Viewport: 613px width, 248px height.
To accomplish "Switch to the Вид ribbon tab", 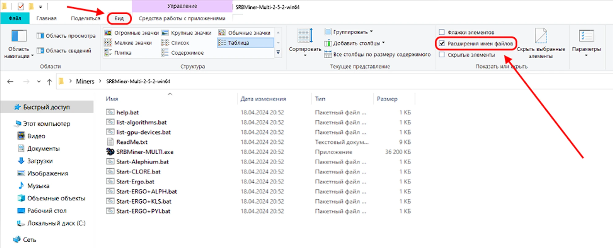I will pyautogui.click(x=119, y=18).
